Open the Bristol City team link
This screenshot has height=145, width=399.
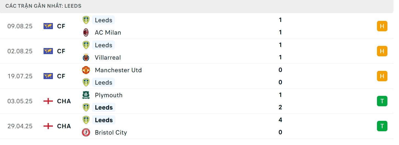click(111, 132)
